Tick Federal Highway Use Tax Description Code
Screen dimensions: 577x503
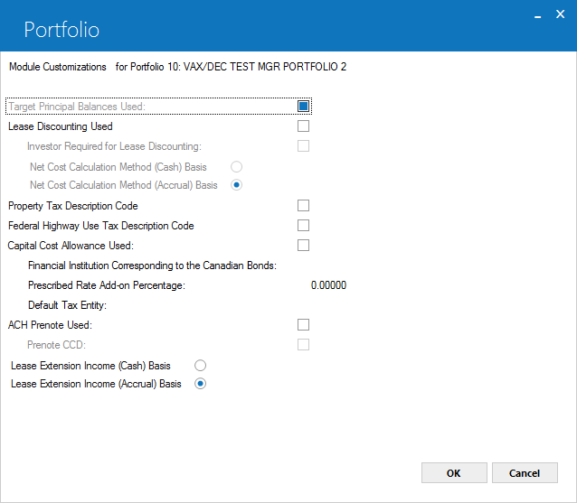click(303, 225)
